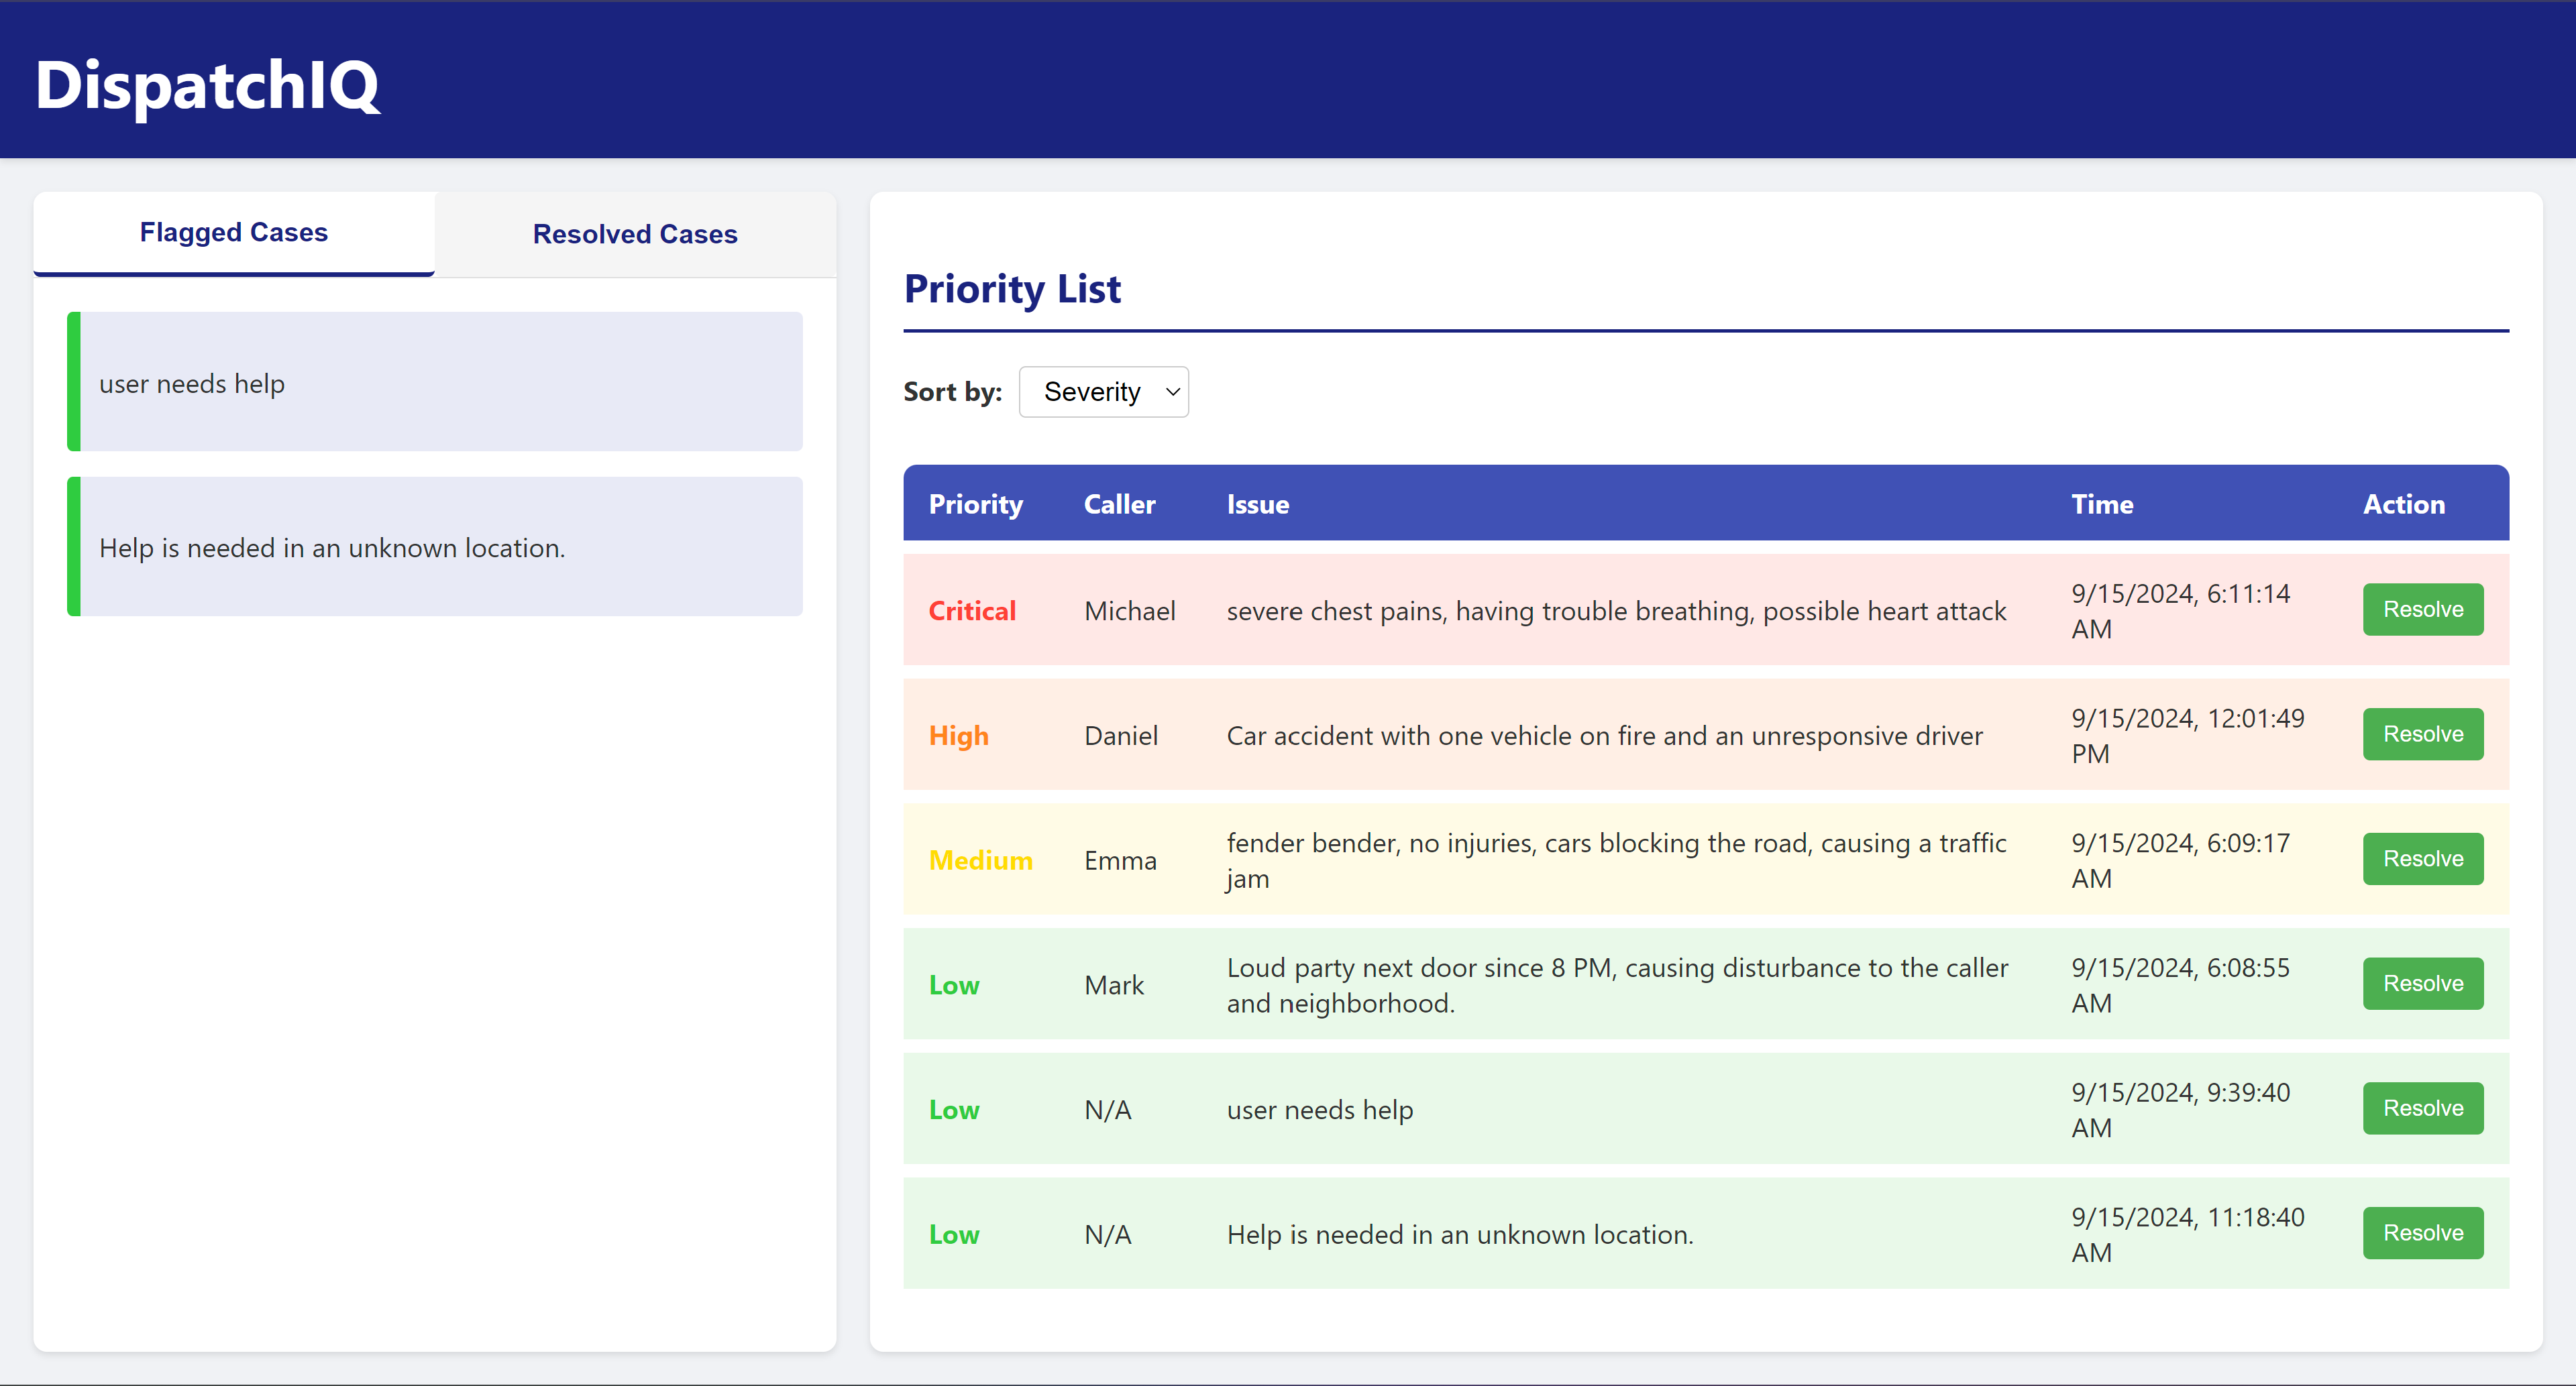
Task: Resolve the unknown location help case
Action: pos(2422,1233)
